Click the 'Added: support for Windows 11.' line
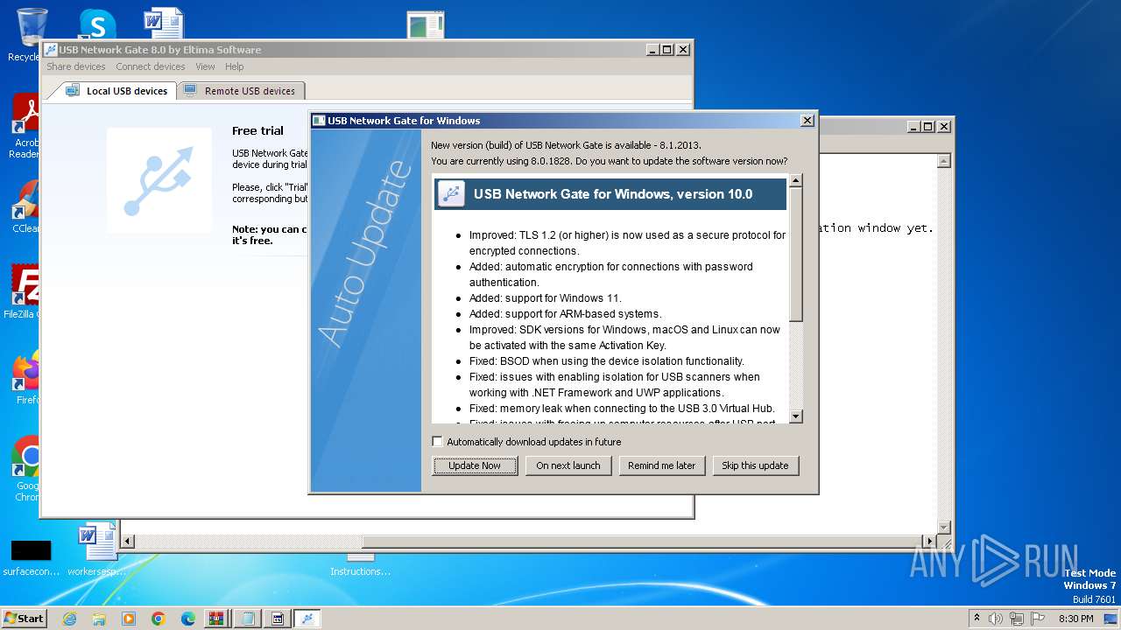 545,297
